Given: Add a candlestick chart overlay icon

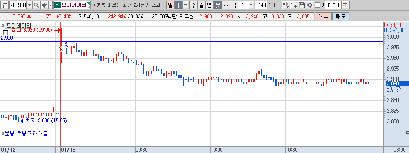Looking at the screenshot, I should click(x=286, y=5).
